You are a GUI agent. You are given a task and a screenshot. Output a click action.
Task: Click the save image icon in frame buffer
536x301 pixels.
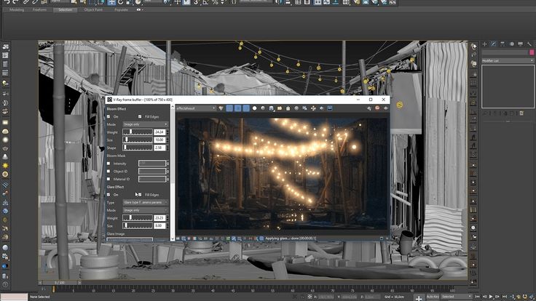pos(272,108)
